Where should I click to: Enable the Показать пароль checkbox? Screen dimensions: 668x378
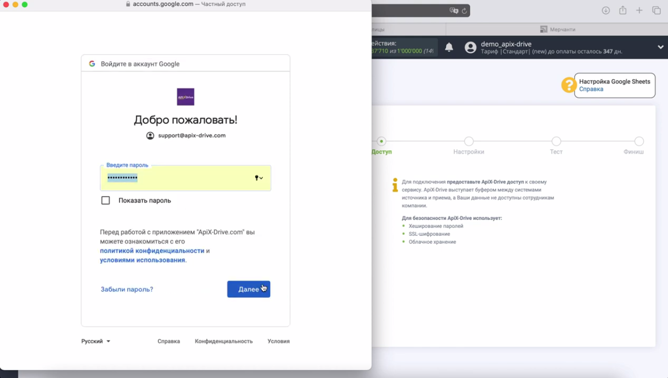coord(105,200)
